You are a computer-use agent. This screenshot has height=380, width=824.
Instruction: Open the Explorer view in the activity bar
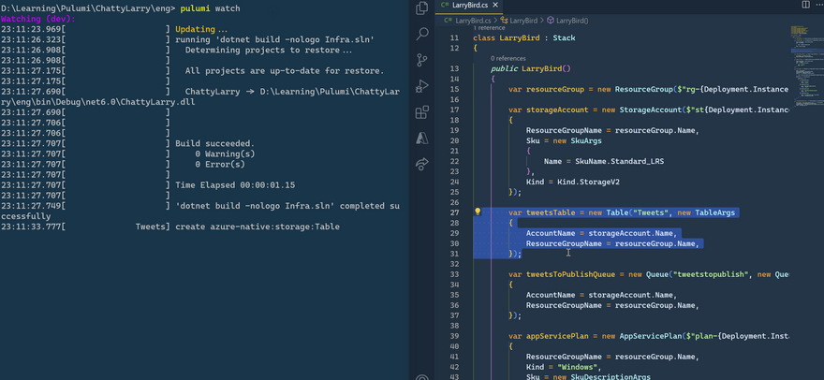421,7
